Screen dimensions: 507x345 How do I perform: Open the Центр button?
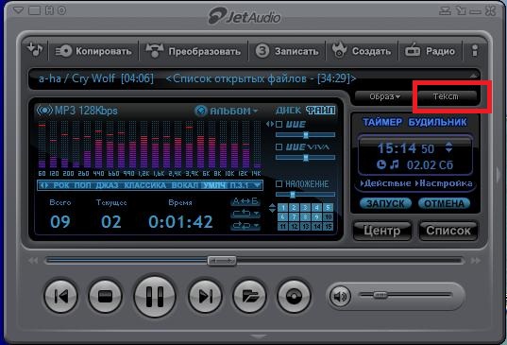click(382, 231)
